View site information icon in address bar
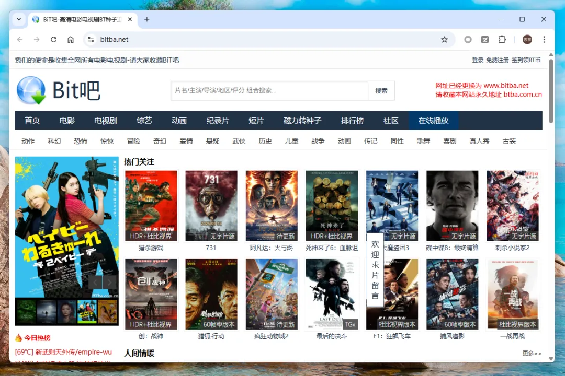 [x=91, y=40]
